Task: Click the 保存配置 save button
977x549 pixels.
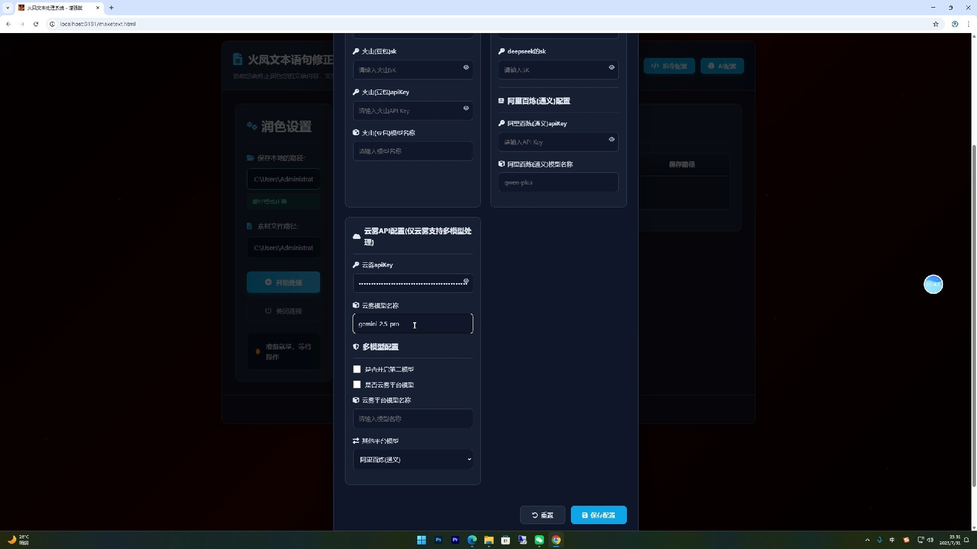Action: (598, 515)
